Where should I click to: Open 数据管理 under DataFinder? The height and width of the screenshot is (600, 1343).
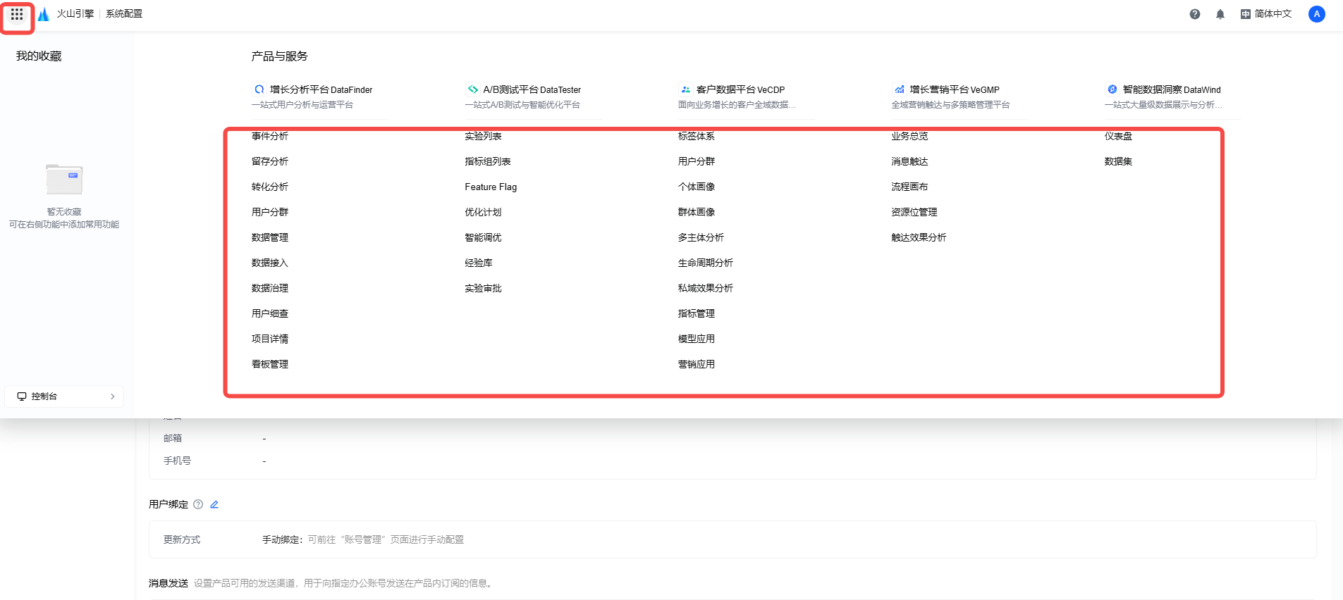270,237
